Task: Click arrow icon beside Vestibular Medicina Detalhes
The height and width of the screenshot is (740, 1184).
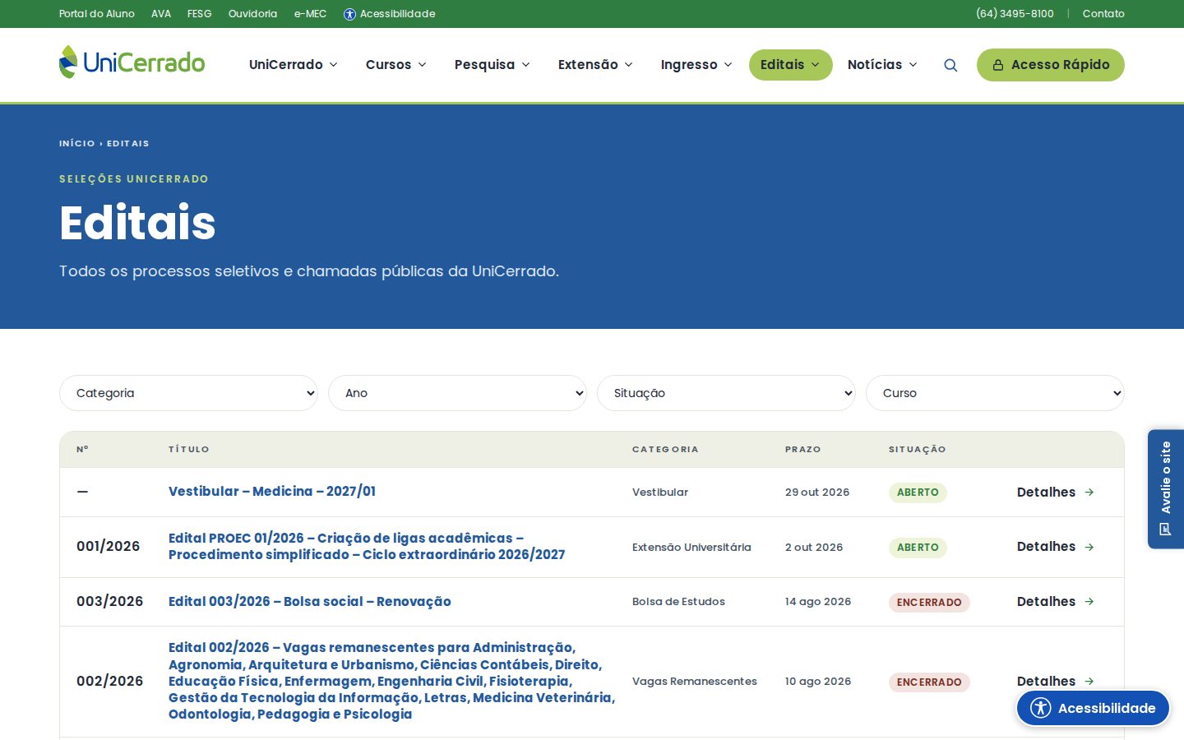Action: [1089, 493]
